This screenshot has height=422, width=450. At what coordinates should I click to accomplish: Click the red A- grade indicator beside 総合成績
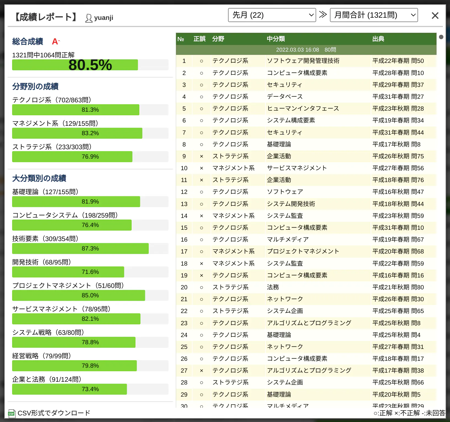point(55,41)
